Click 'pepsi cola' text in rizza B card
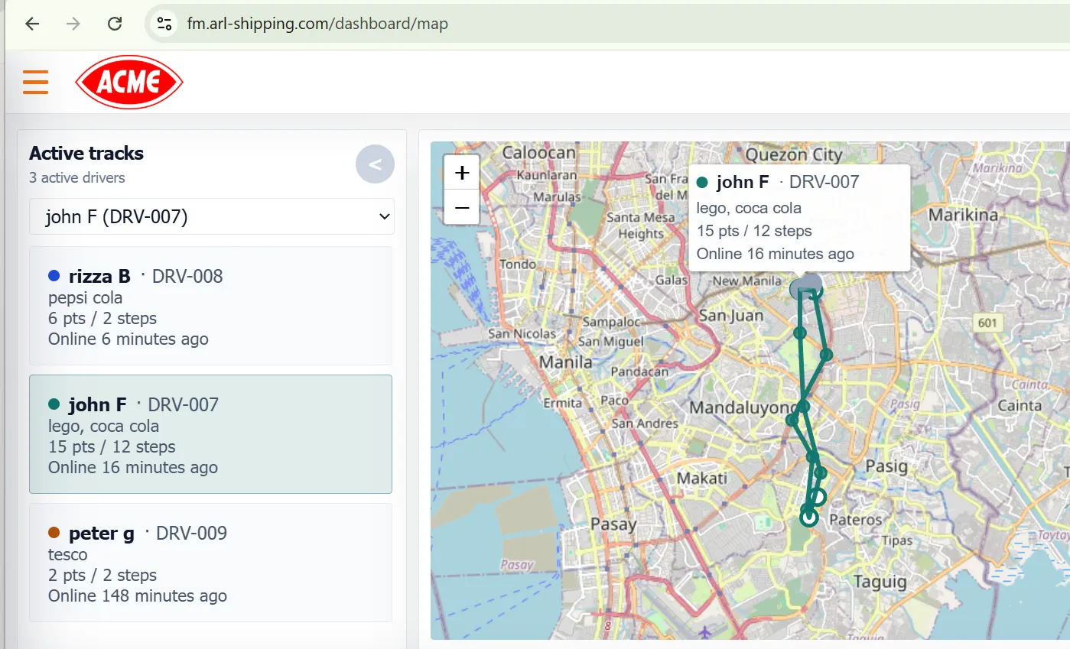This screenshot has width=1070, height=649. [x=86, y=297]
